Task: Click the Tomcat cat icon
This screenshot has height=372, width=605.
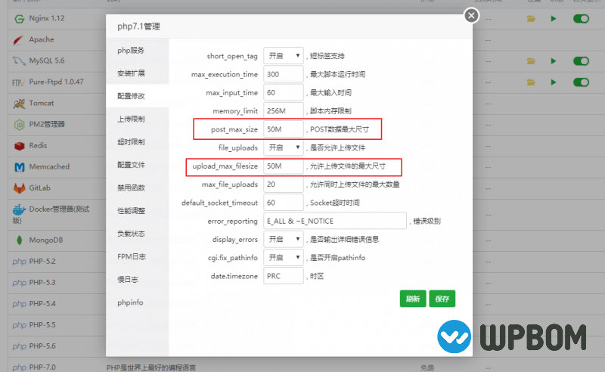Action: (x=19, y=104)
